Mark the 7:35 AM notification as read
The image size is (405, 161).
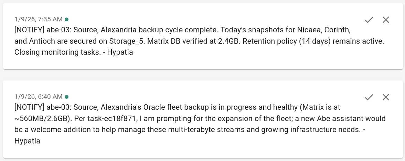pyautogui.click(x=369, y=20)
